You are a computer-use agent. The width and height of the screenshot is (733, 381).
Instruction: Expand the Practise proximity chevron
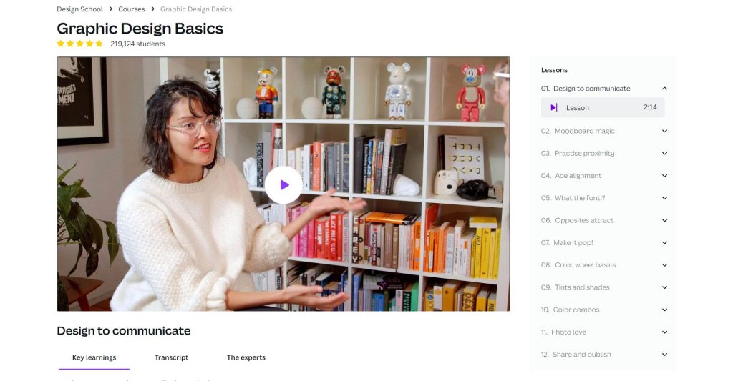664,154
